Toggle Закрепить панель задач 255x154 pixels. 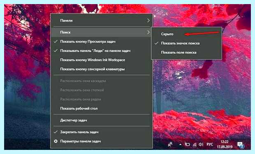pos(102,132)
